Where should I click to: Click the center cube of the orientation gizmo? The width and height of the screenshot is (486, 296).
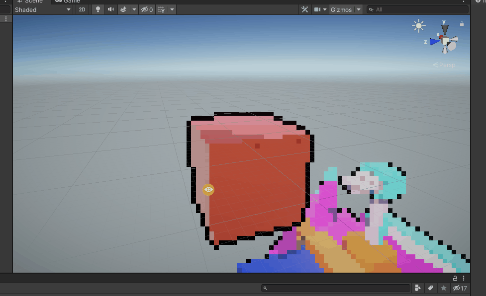(x=446, y=41)
